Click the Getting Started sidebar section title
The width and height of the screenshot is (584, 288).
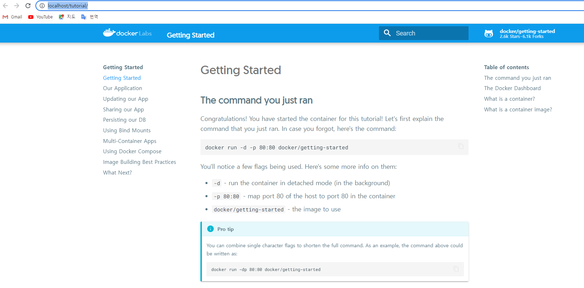point(123,67)
